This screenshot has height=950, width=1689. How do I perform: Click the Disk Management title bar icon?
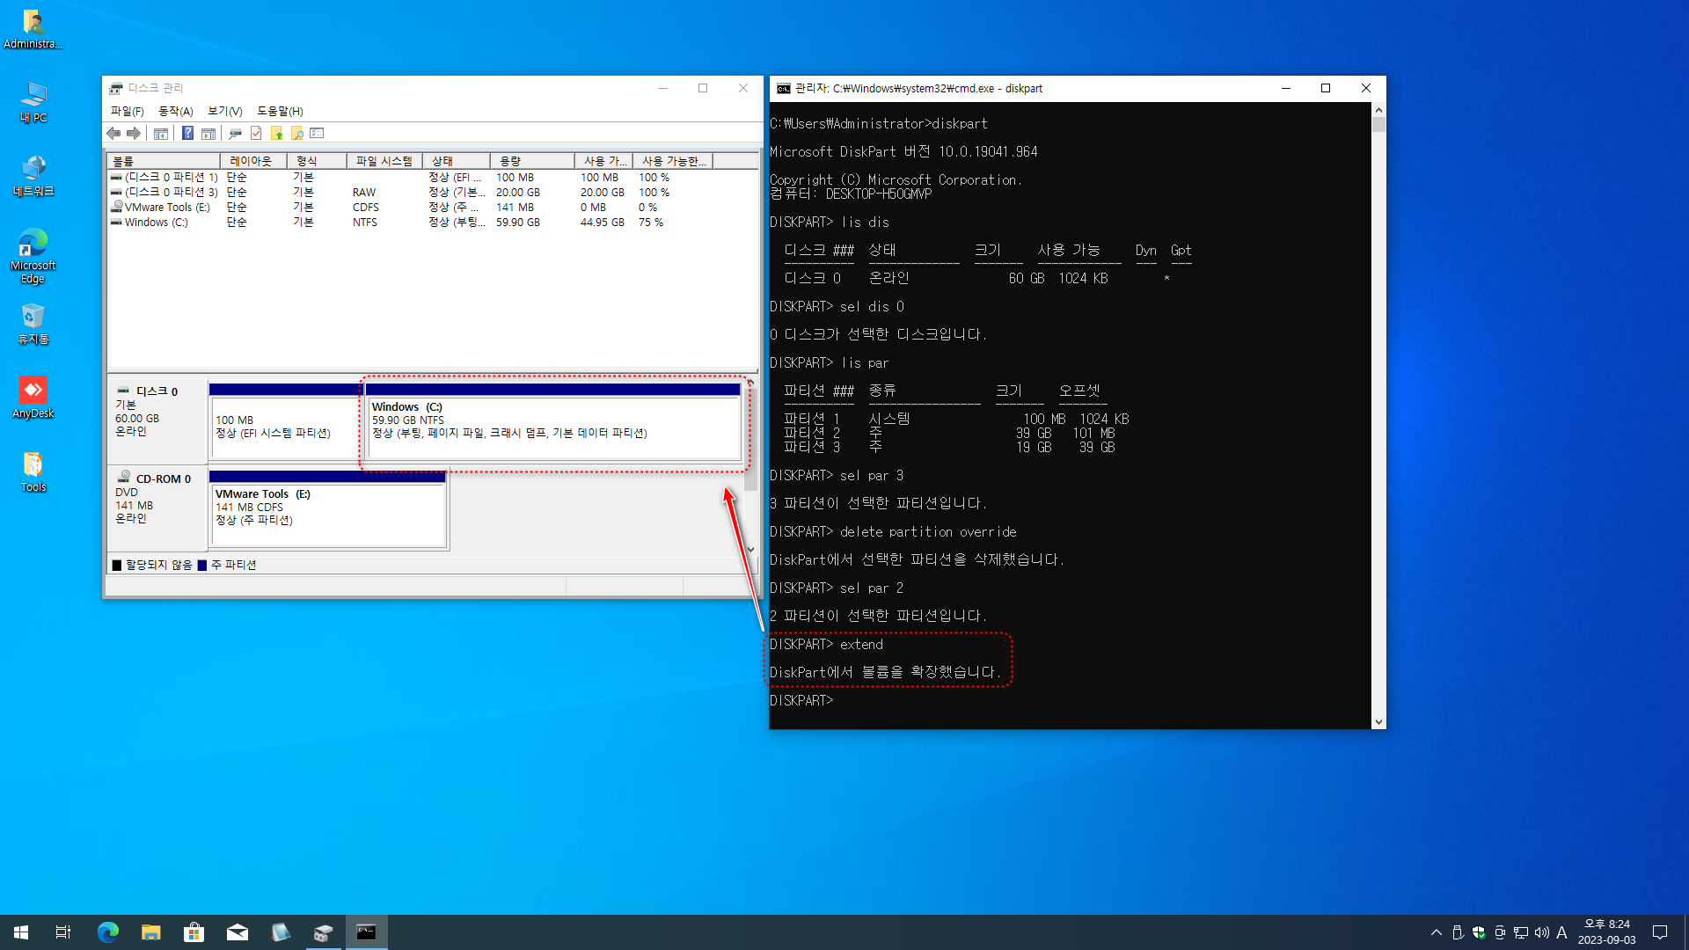115,89
